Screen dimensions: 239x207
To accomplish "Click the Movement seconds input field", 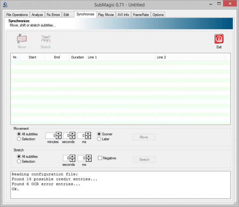I will tap(67, 136).
